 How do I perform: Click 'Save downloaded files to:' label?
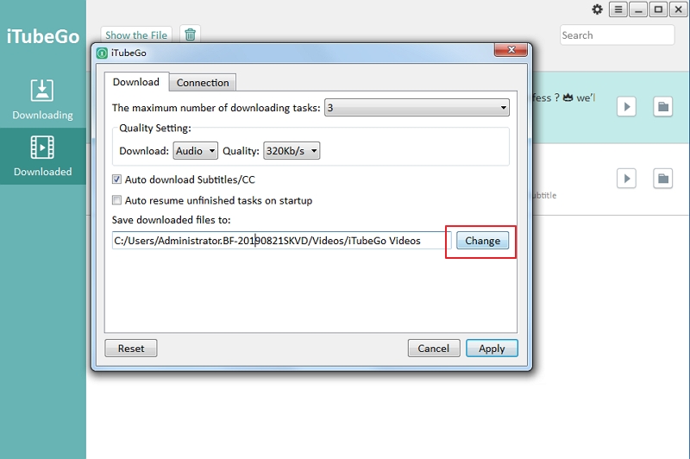(171, 220)
